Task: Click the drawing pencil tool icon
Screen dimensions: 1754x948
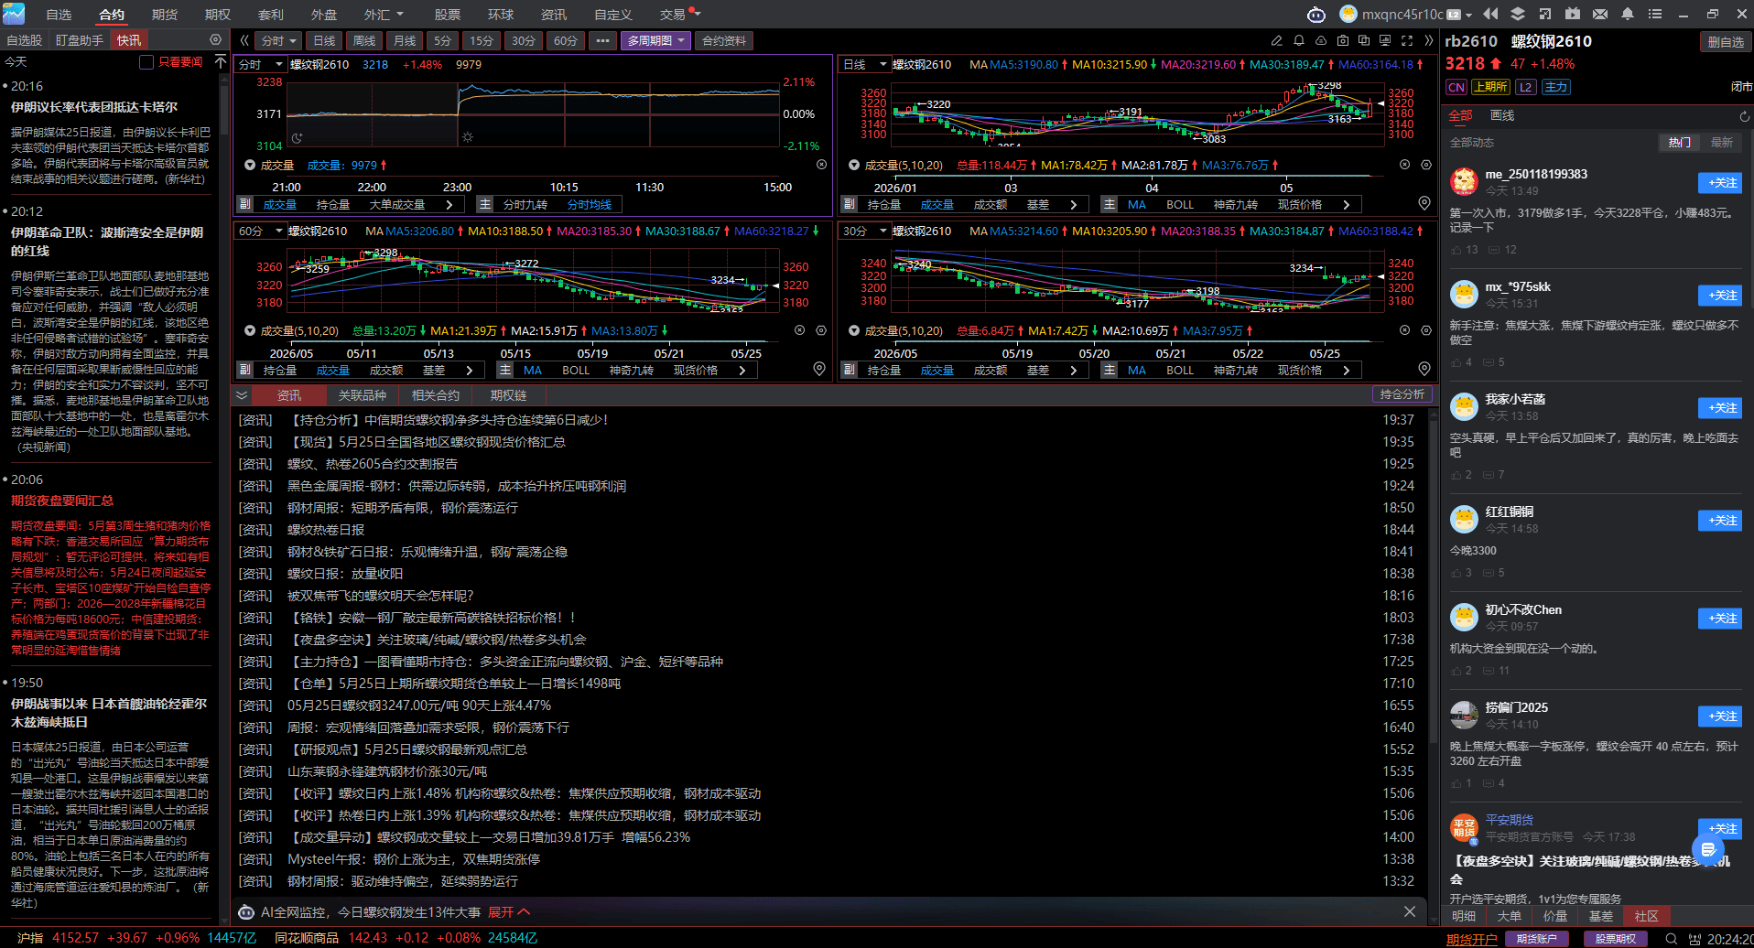Action: click(1276, 40)
